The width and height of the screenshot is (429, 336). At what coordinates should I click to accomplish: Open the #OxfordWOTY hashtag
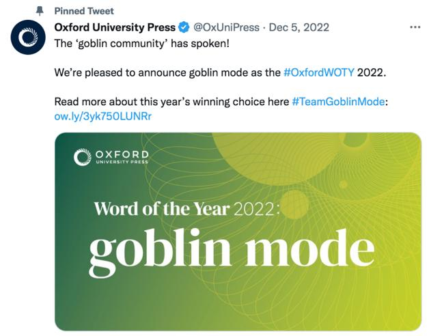pos(318,72)
